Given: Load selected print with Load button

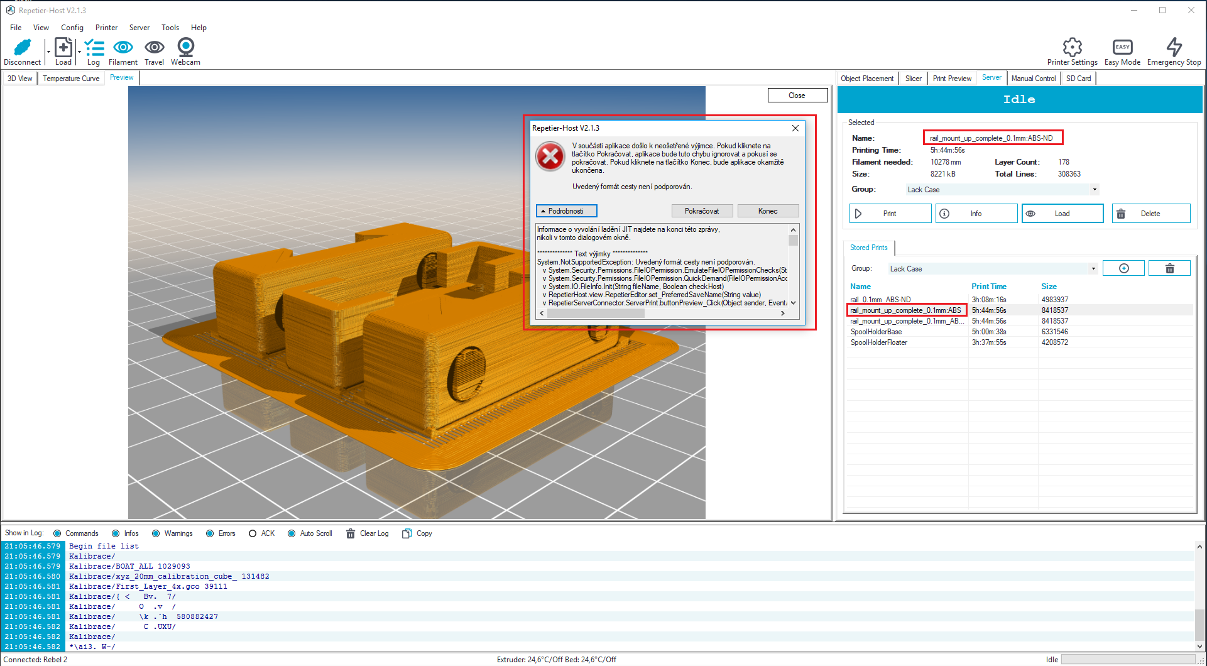Looking at the screenshot, I should 1062,214.
